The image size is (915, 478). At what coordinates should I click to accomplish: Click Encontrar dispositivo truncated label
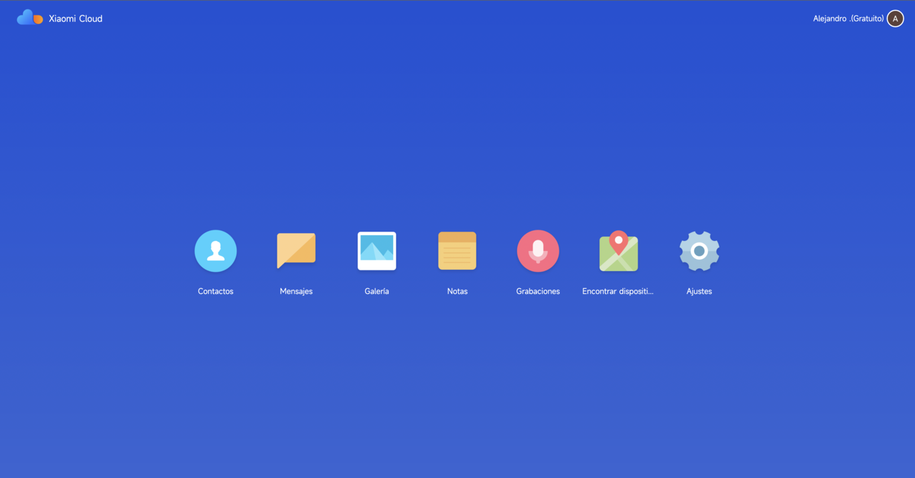tap(618, 291)
